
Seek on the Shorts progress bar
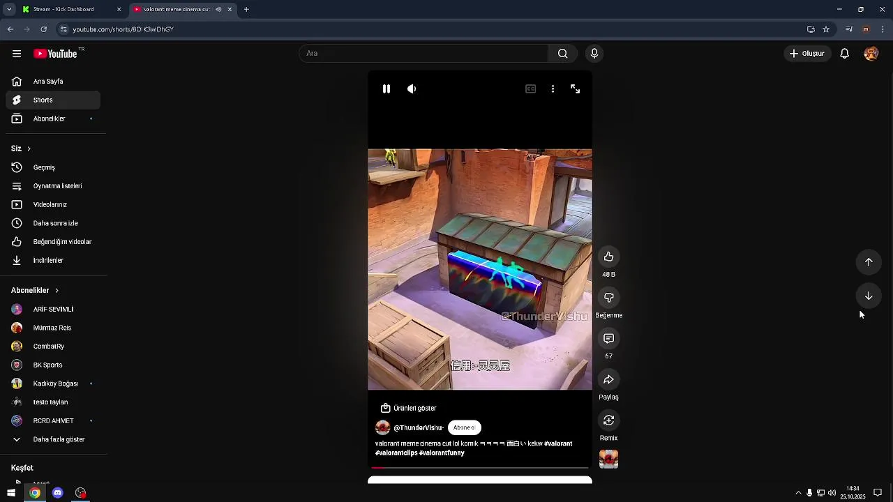[480, 467]
